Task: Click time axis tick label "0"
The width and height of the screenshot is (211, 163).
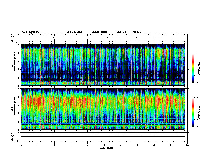Action: (21, 145)
